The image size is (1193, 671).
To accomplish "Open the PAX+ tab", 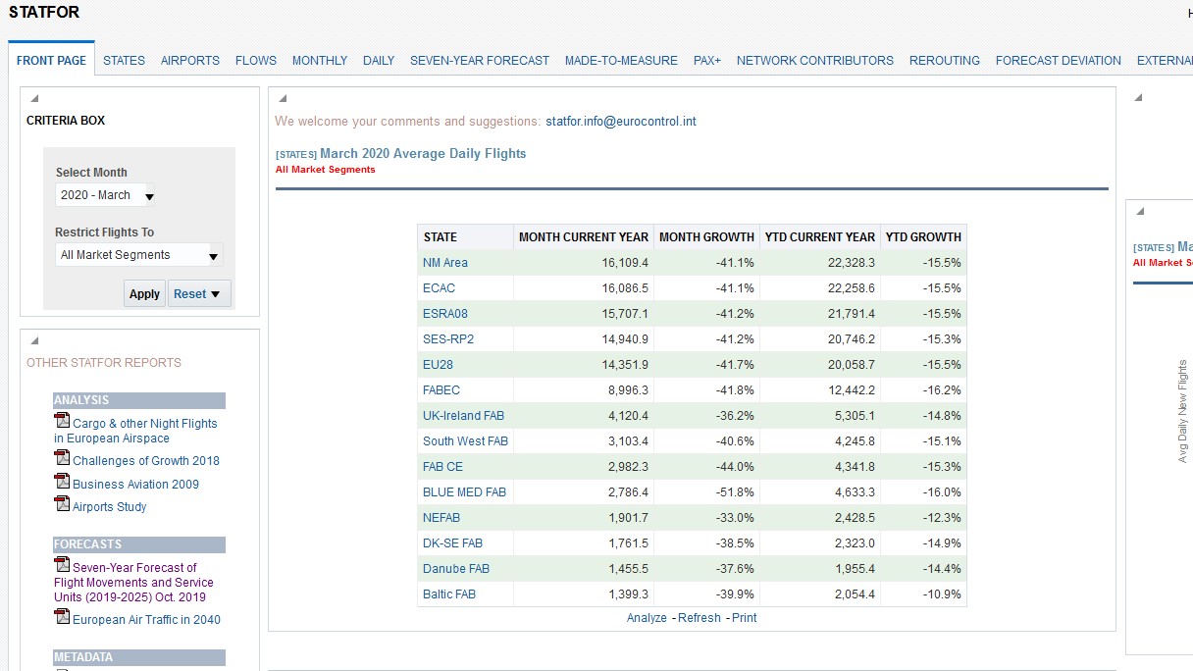I will (707, 60).
